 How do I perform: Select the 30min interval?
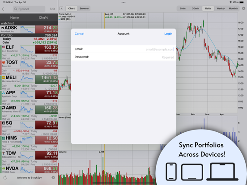pos(196,8)
